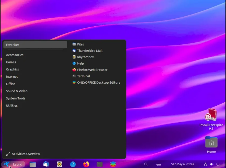Click the "Install Freespire 9.5" desktop label

211,127
